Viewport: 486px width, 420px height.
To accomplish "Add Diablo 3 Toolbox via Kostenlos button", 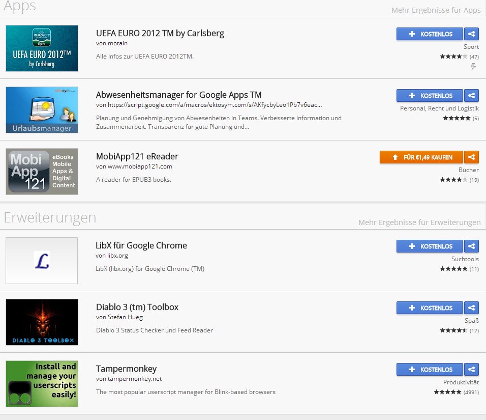I will tap(430, 308).
